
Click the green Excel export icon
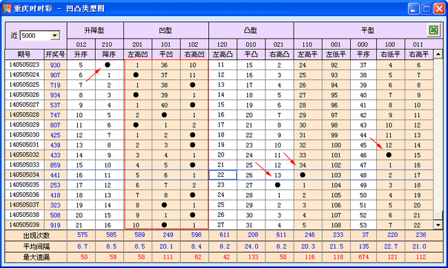click(x=434, y=30)
